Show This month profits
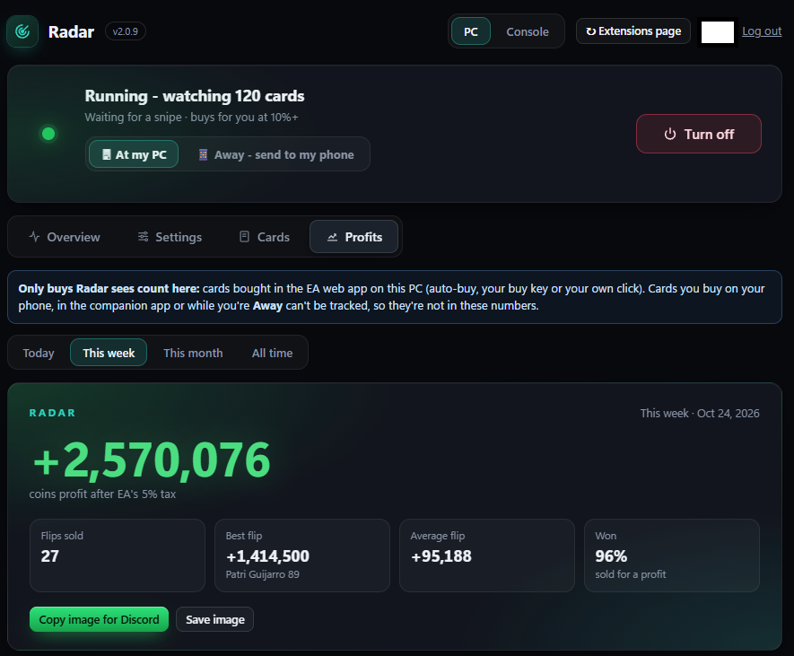 193,353
